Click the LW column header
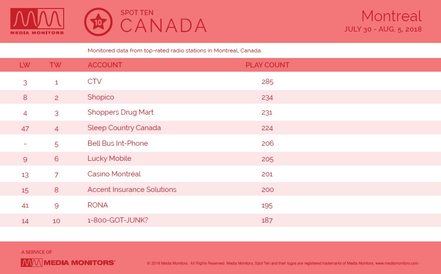441x274 pixels. 25,65
